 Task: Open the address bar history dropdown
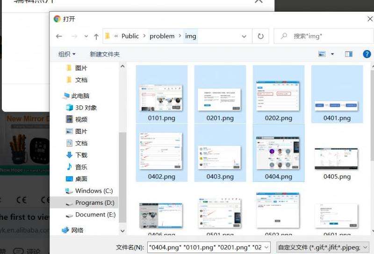click(x=244, y=36)
